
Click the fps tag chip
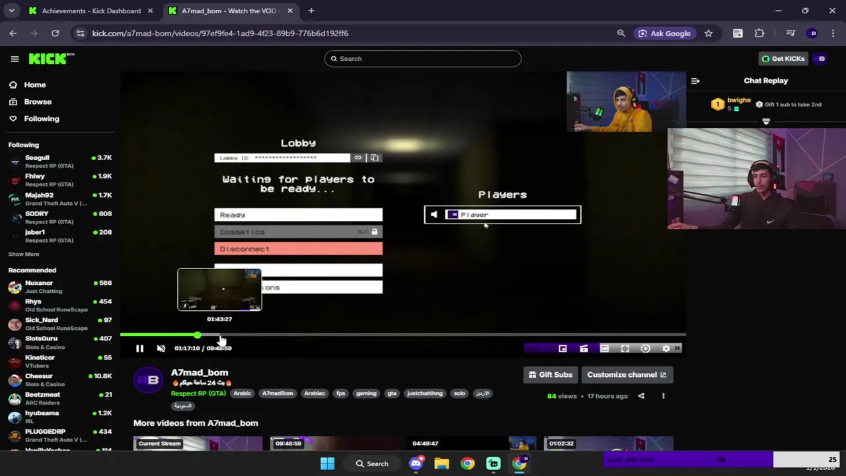tap(340, 393)
